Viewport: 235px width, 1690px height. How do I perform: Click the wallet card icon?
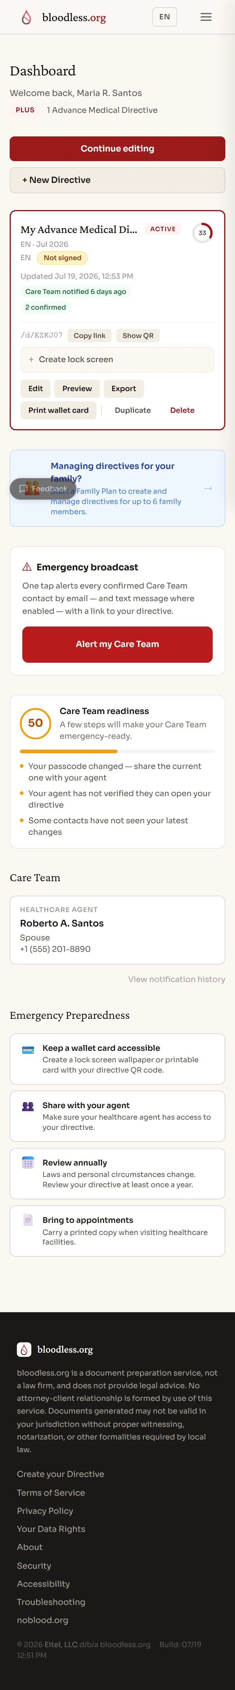28,1050
